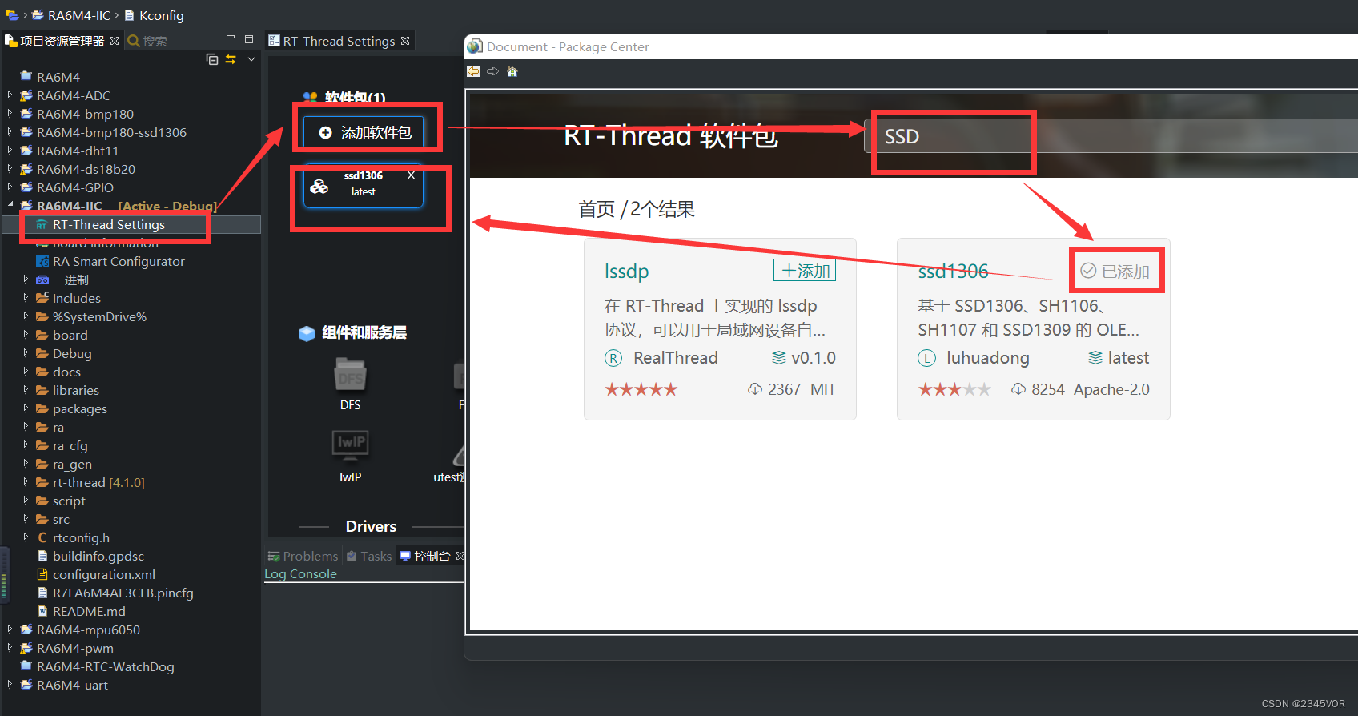Add the lssdp package with +添加
The width and height of the screenshot is (1358, 716).
click(x=805, y=271)
